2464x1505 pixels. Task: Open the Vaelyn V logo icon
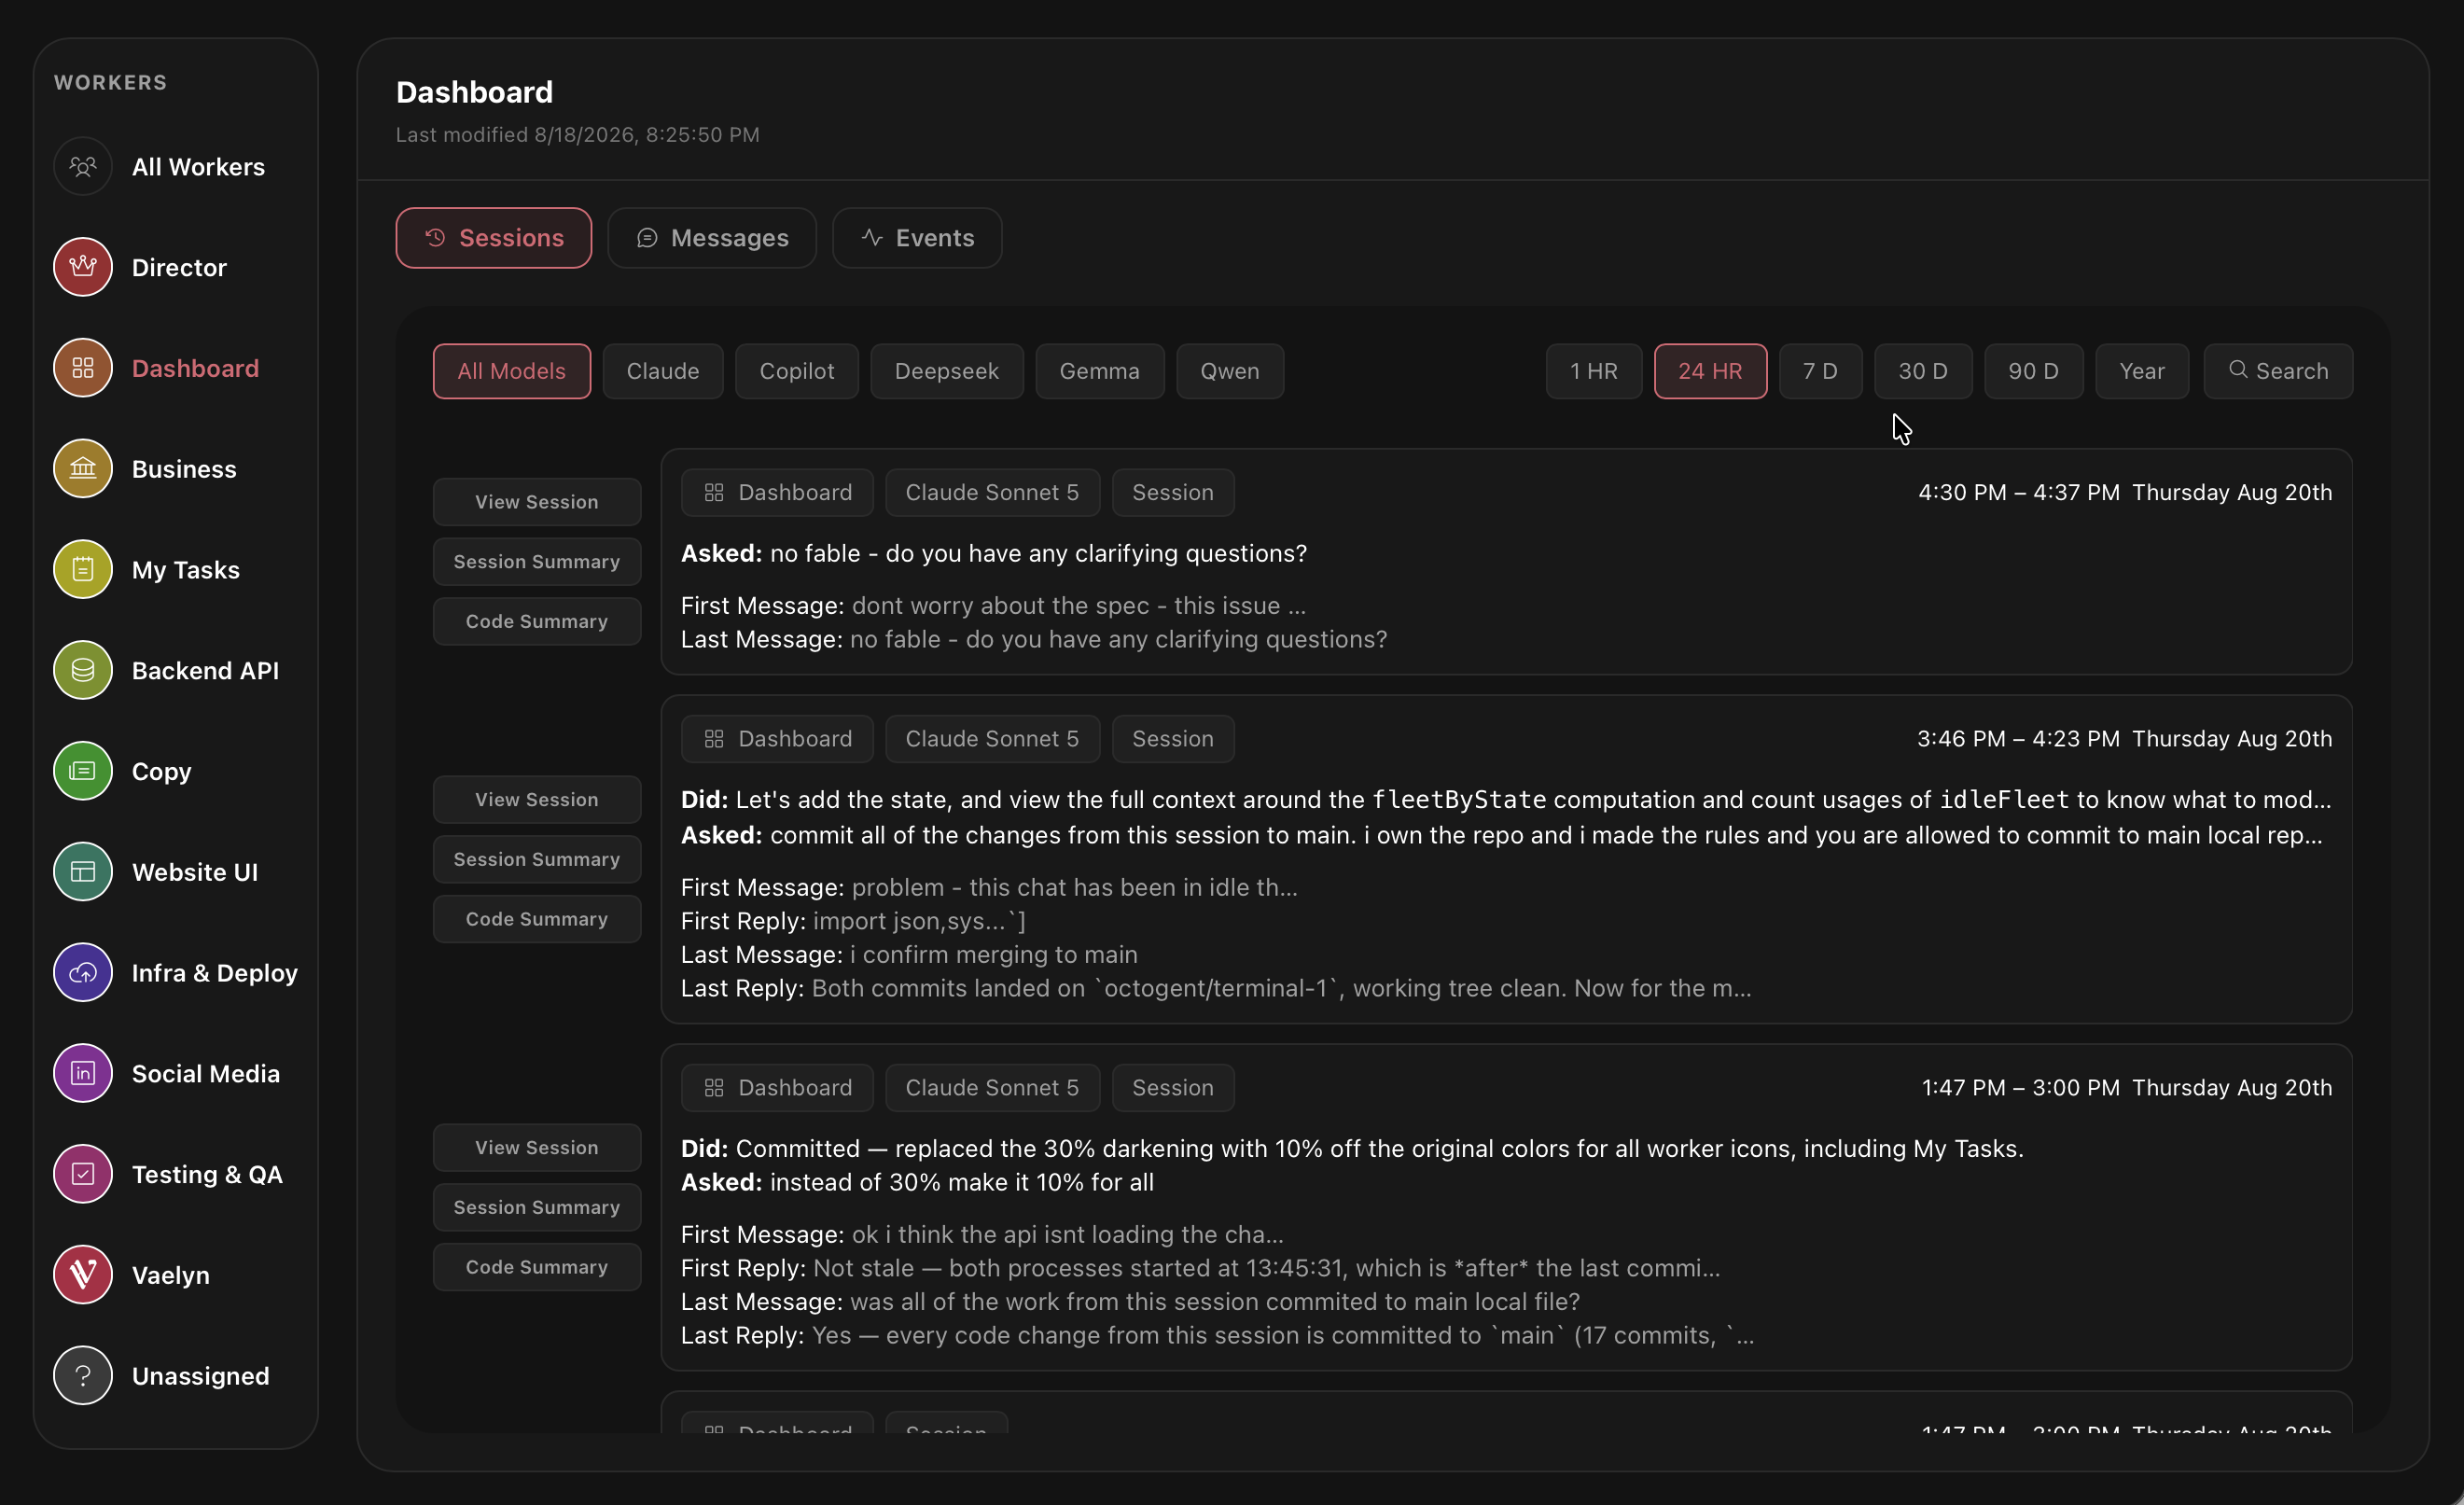tap(83, 1275)
